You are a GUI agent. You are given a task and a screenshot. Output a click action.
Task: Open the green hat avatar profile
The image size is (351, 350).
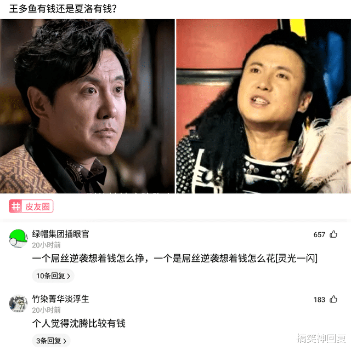tap(18, 238)
